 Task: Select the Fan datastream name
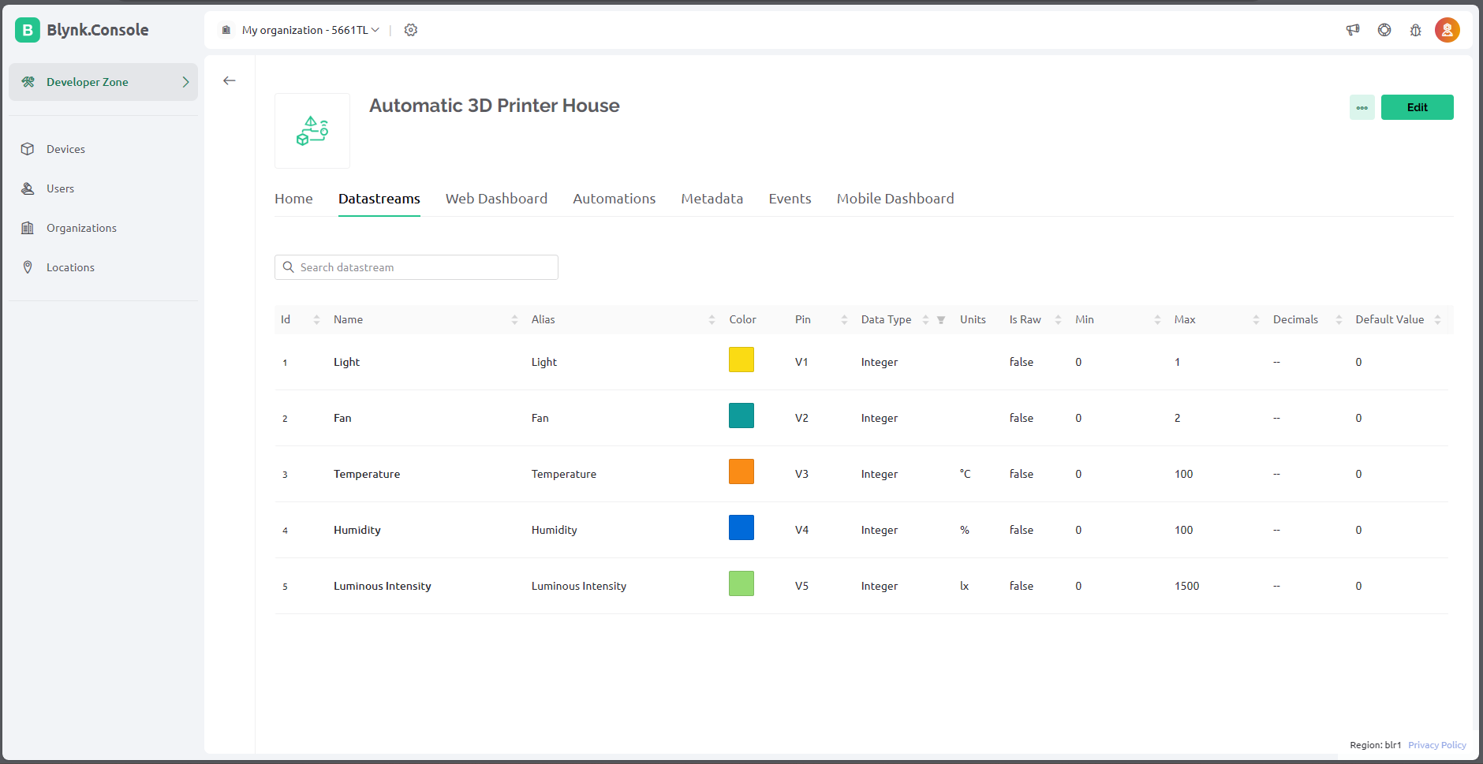tap(342, 418)
